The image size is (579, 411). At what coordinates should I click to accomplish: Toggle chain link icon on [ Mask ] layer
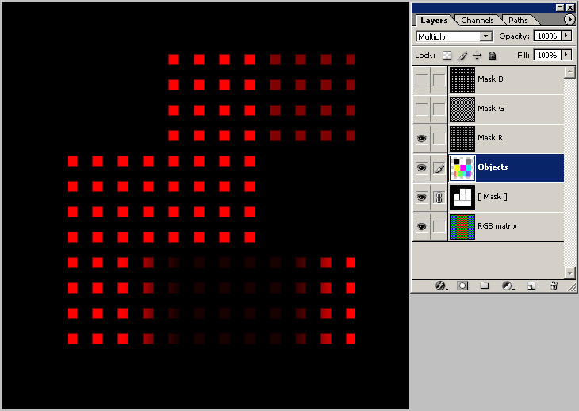(439, 198)
